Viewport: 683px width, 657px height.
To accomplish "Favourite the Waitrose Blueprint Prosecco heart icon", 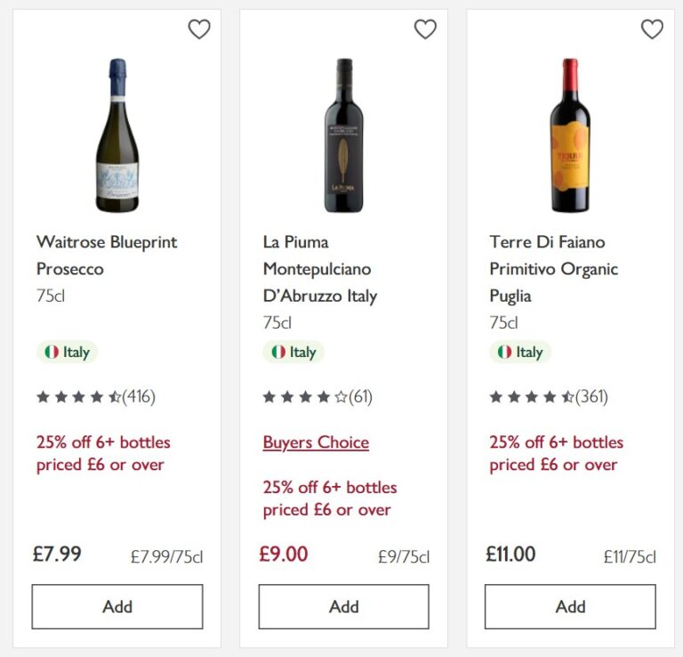I will point(199,29).
